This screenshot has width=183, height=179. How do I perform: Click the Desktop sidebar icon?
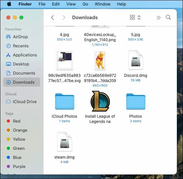tap(8, 64)
